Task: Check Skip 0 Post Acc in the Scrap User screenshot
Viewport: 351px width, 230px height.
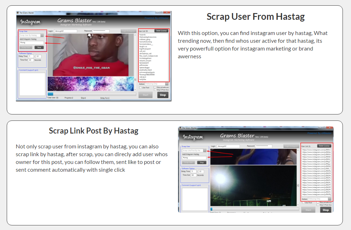Action: (x=155, y=90)
